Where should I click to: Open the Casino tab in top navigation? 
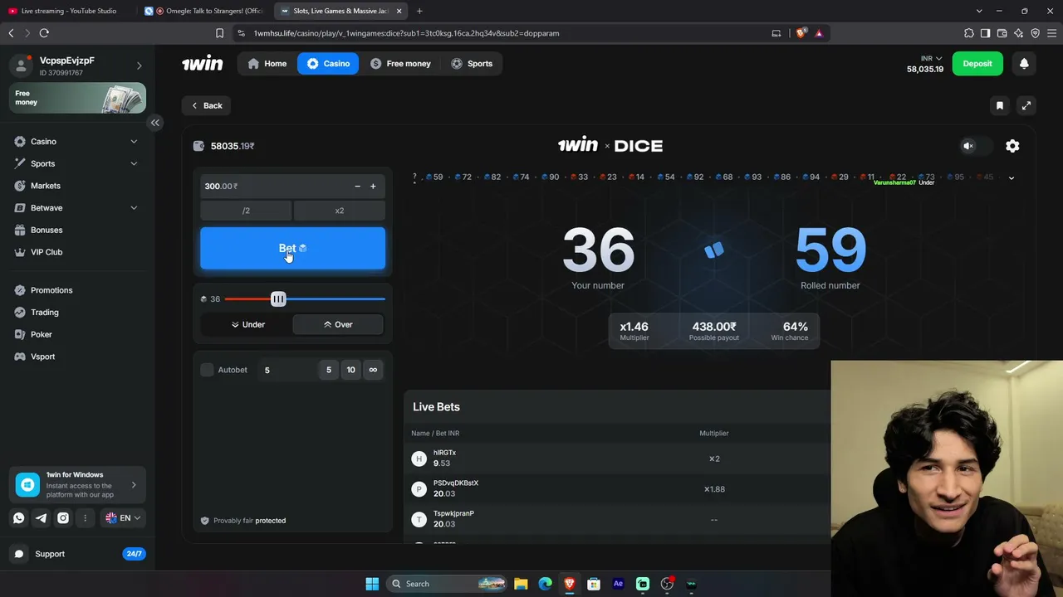pos(328,64)
